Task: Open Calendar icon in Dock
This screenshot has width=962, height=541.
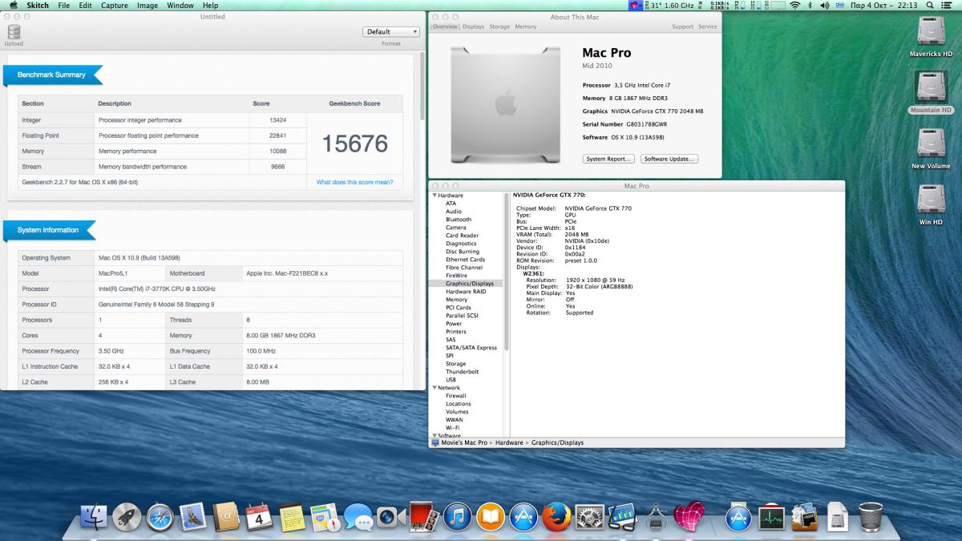Action: tap(259, 517)
